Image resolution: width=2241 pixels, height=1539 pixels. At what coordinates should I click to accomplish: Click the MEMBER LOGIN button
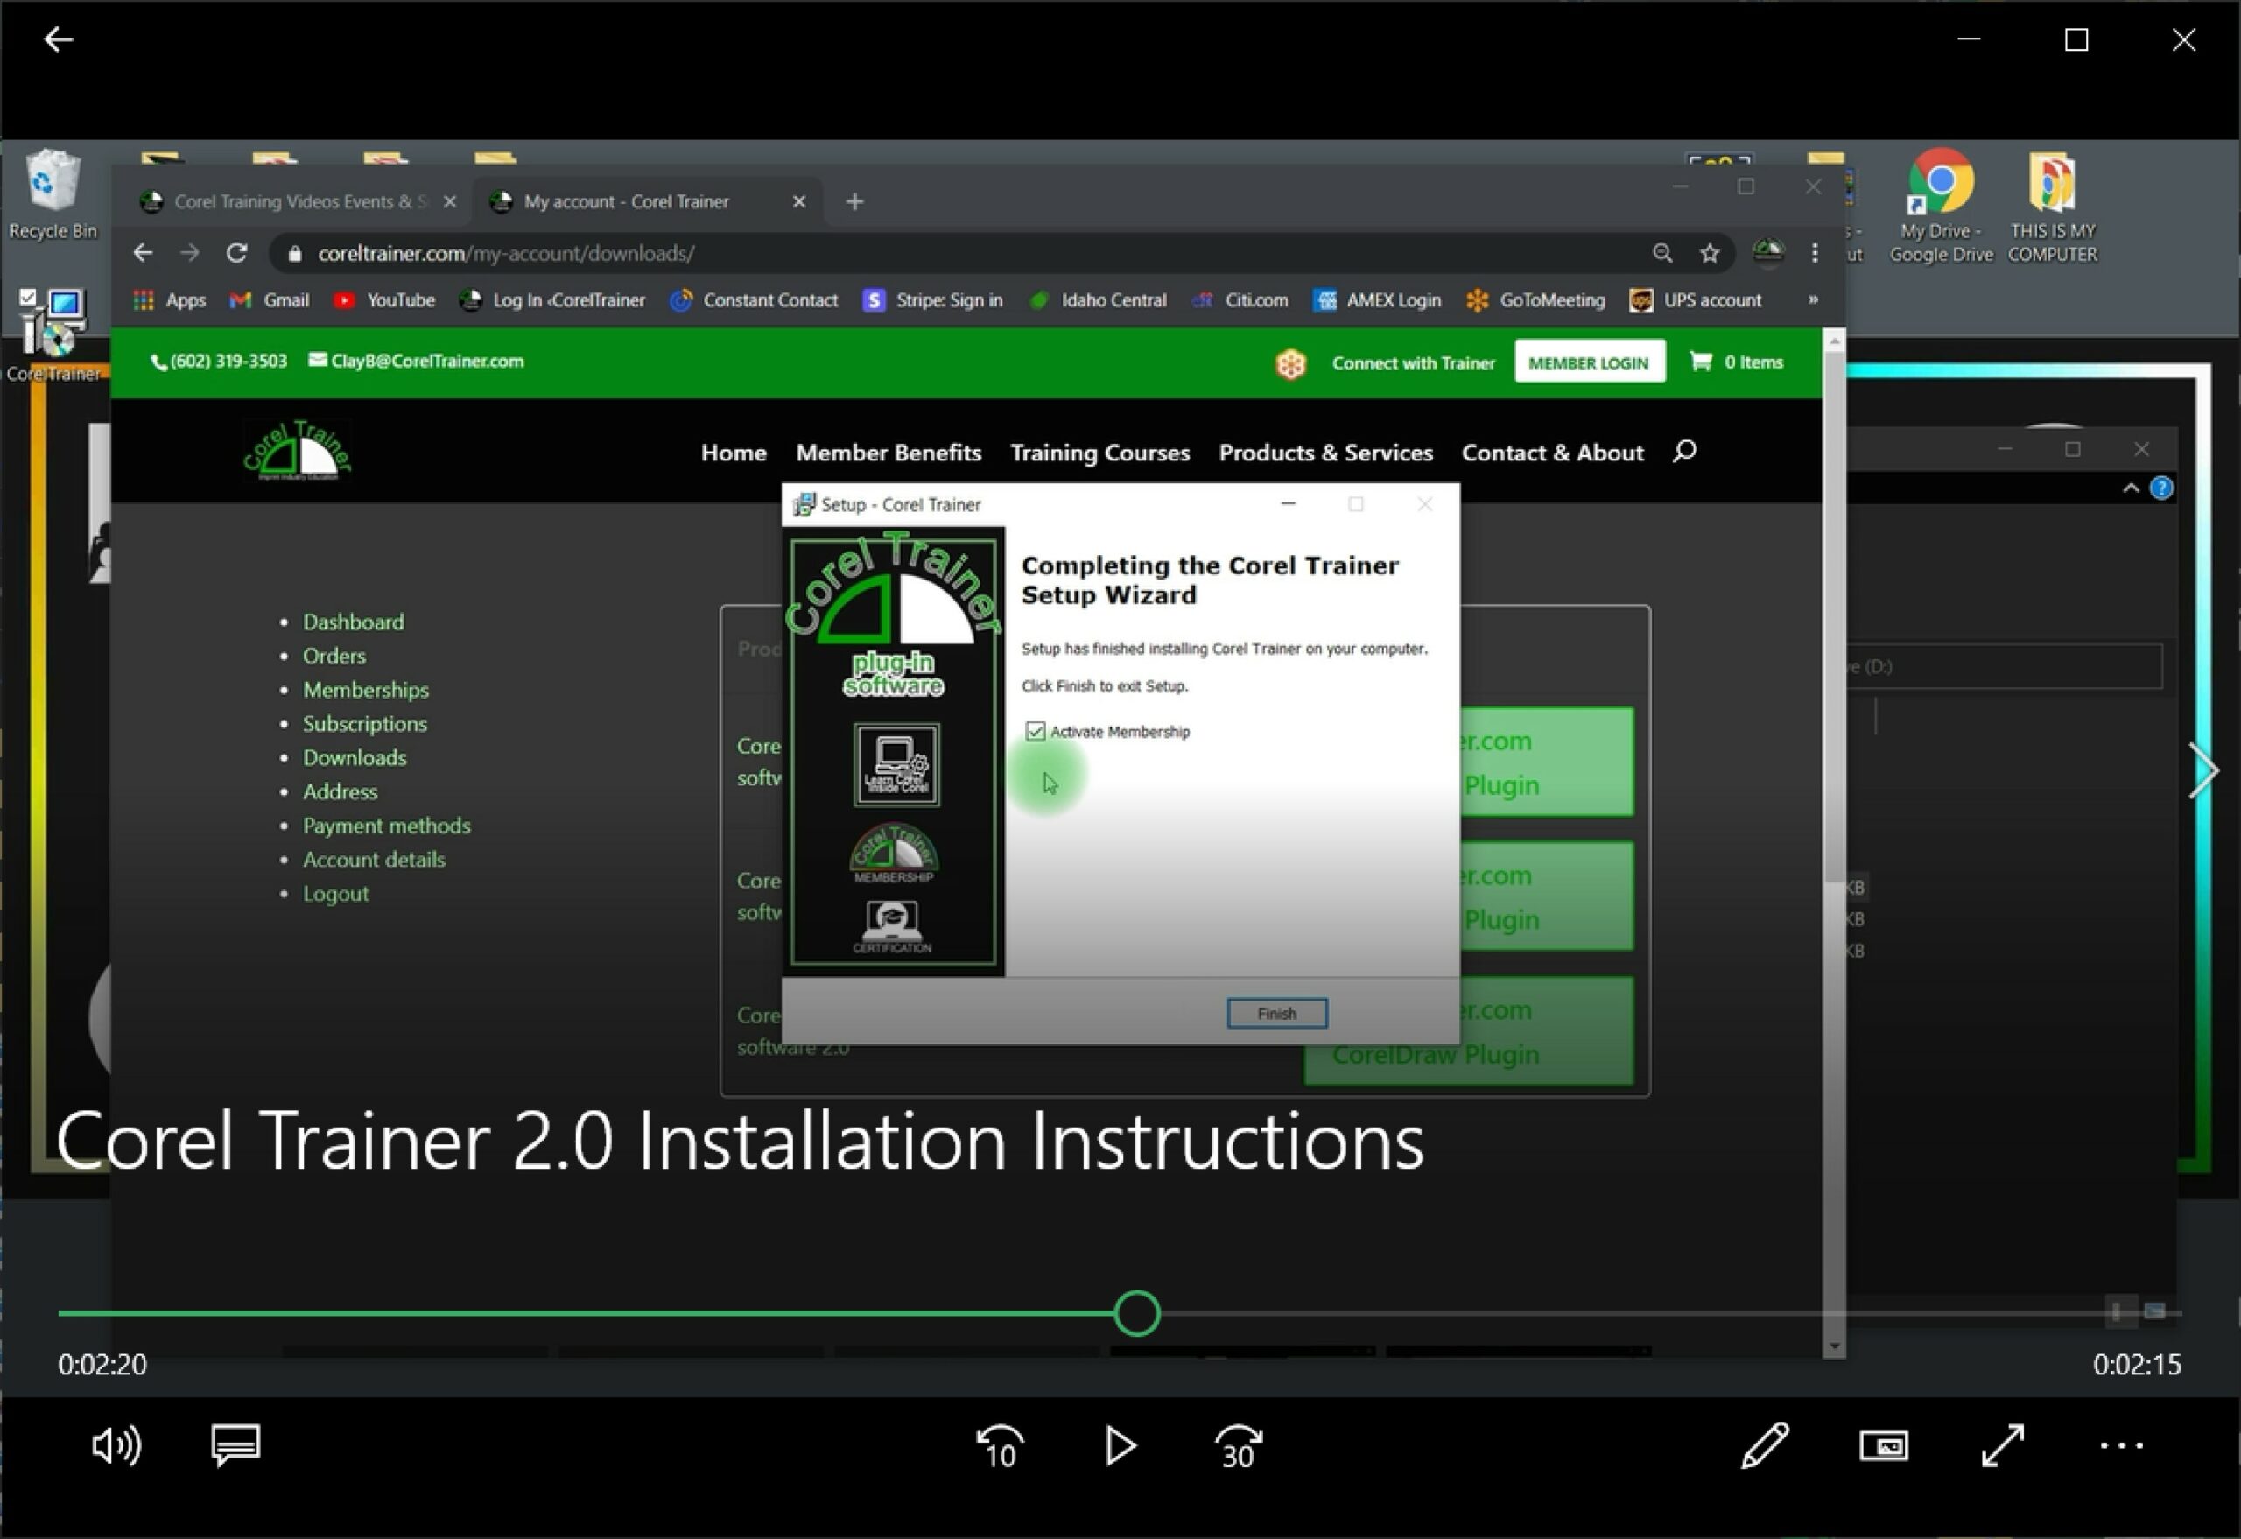pyautogui.click(x=1589, y=362)
